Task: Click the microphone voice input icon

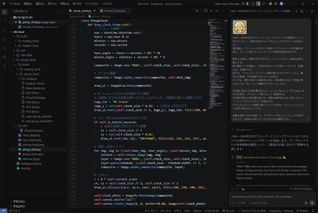Action: (306, 203)
